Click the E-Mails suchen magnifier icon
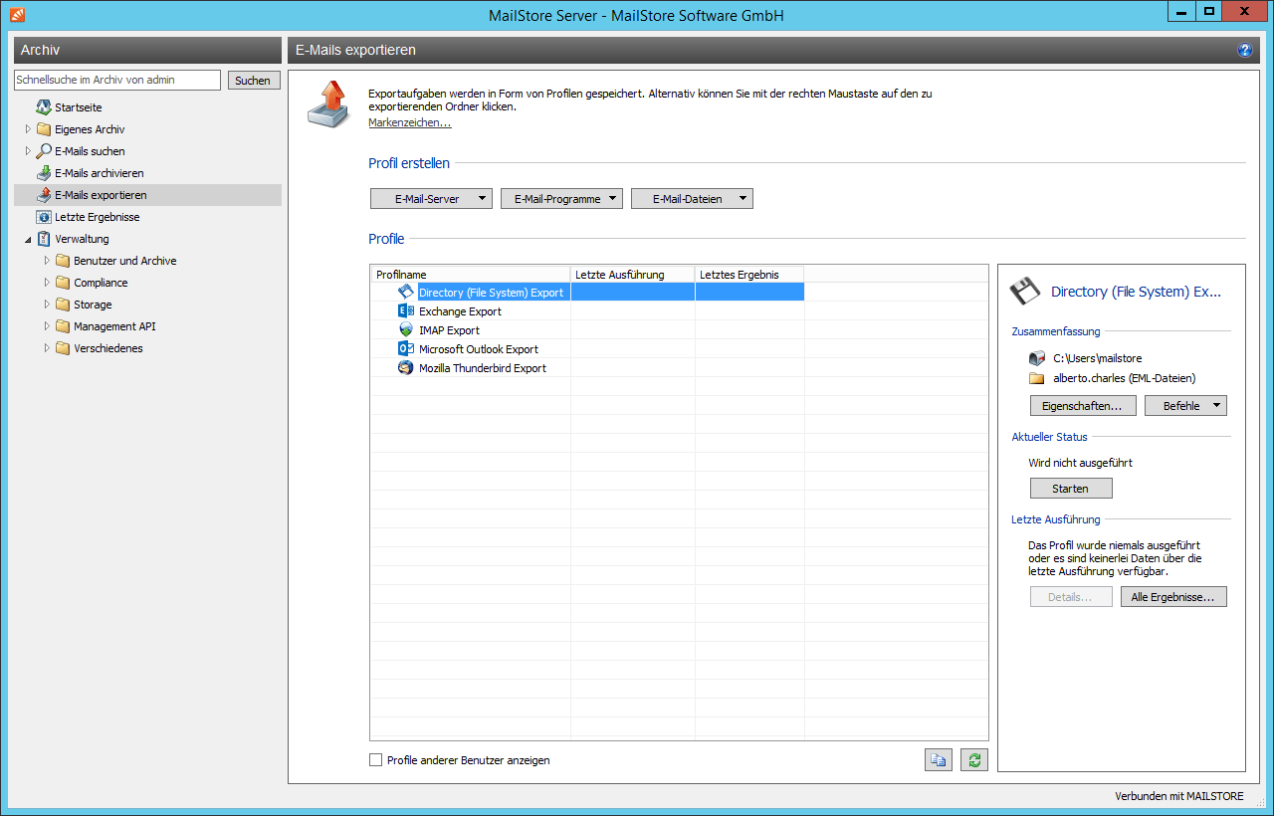Image resolution: width=1274 pixels, height=816 pixels. 44,151
